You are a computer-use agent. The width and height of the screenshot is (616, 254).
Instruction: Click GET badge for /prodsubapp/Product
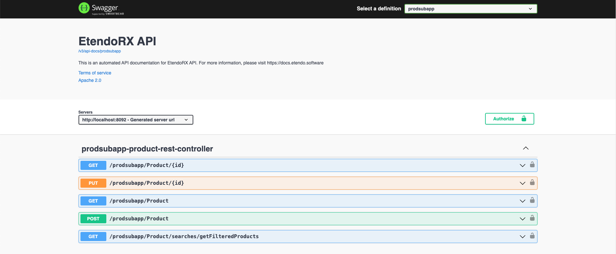(x=93, y=201)
